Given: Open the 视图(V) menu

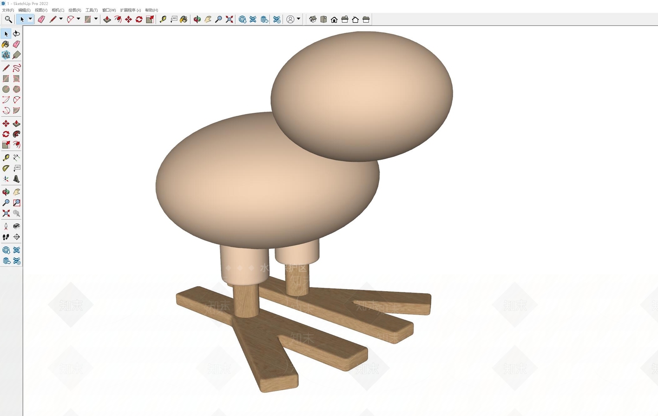Looking at the screenshot, I should 41,10.
